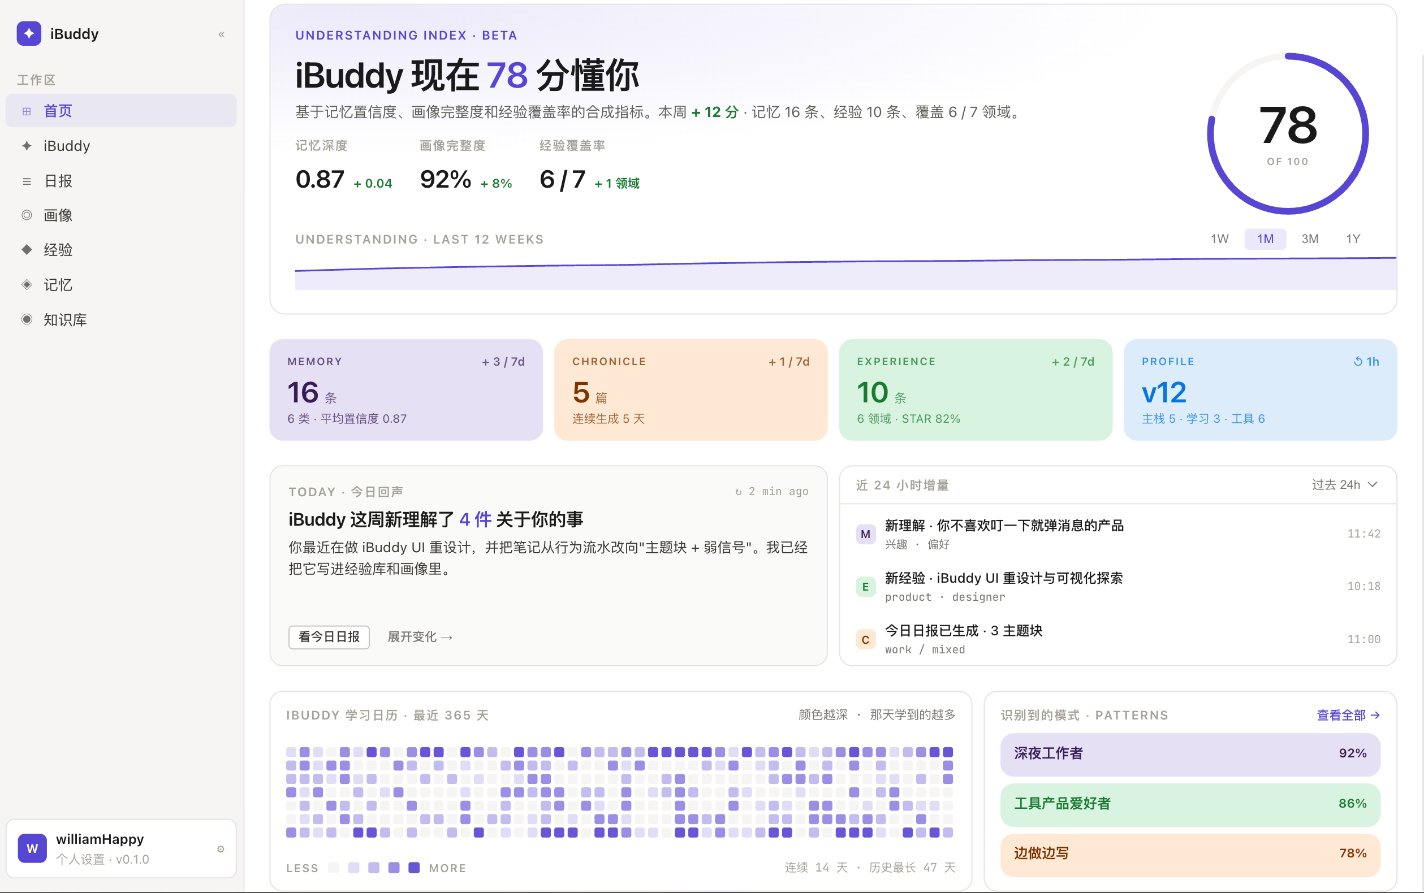Select the 1W time range
The image size is (1424, 893).
pos(1219,239)
